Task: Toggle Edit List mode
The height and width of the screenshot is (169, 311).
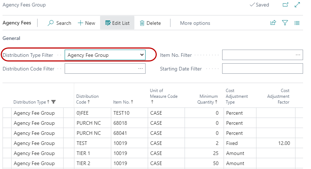Action: tap(117, 23)
